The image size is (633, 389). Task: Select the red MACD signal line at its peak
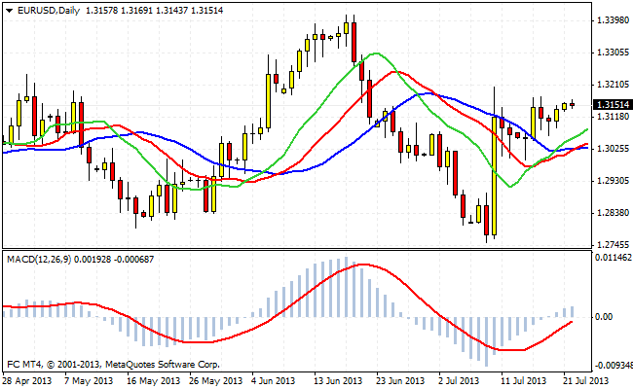[364, 265]
